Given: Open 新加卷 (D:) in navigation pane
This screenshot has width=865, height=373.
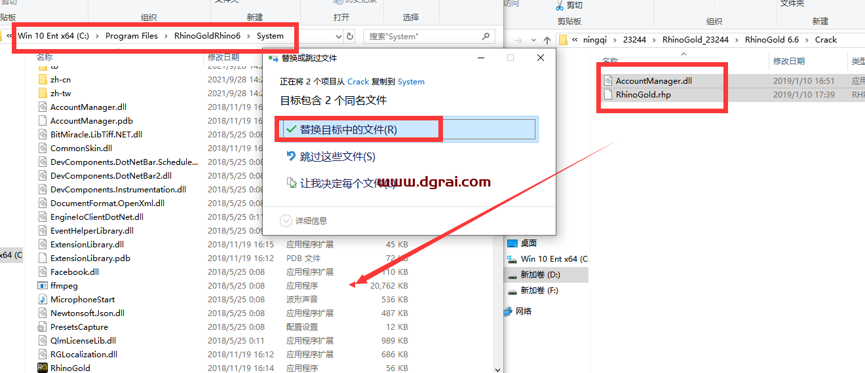Looking at the screenshot, I should click(x=533, y=275).
